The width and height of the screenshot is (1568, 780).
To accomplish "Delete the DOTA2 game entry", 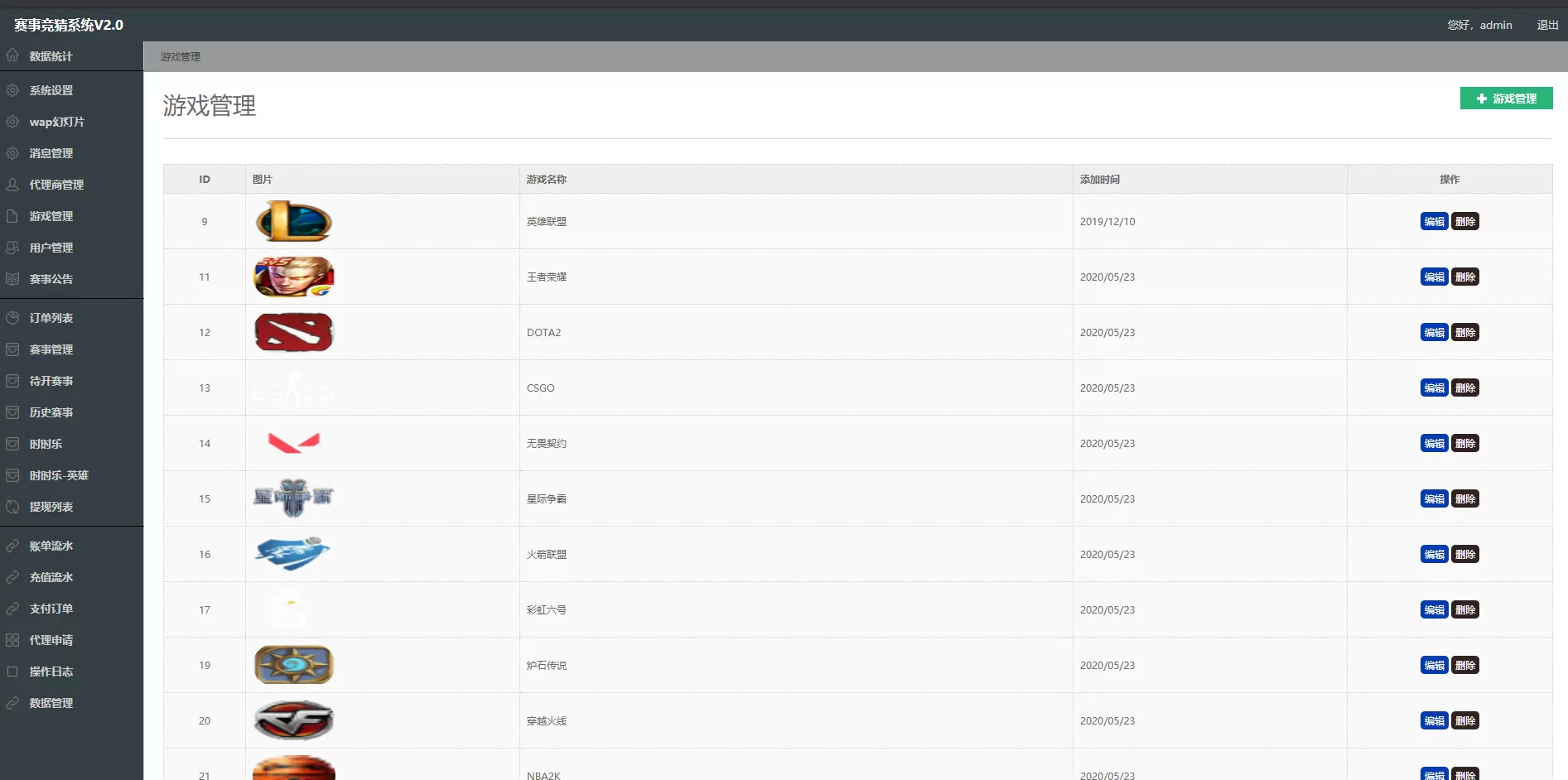I will (1465, 333).
